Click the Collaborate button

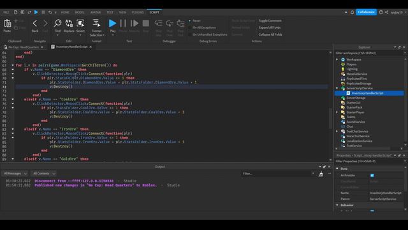[x=366, y=12]
